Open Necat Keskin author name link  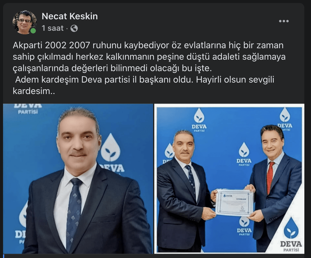[70, 16]
